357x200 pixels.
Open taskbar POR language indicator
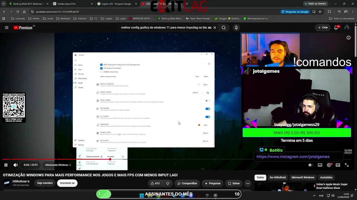point(321,196)
